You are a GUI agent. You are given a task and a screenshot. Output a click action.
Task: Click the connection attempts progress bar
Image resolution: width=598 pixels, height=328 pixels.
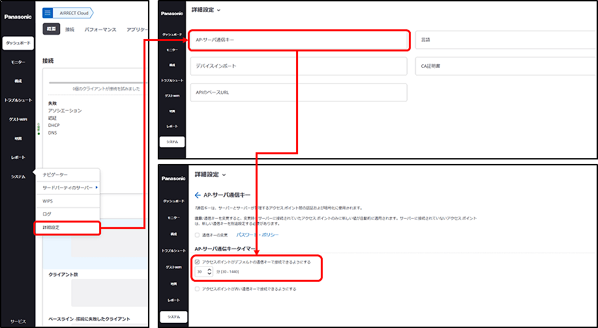[95, 83]
